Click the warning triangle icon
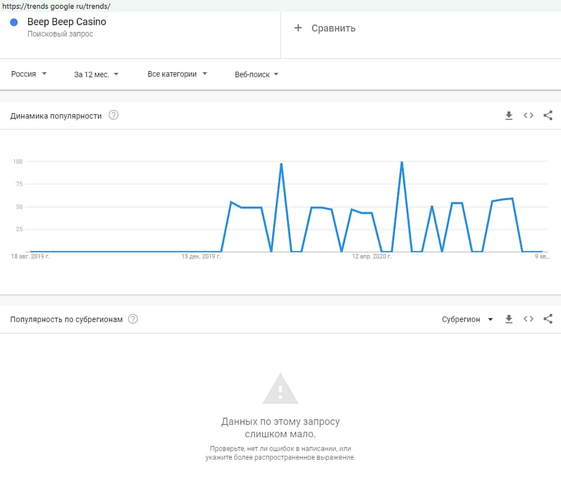The width and height of the screenshot is (561, 495). [280, 388]
